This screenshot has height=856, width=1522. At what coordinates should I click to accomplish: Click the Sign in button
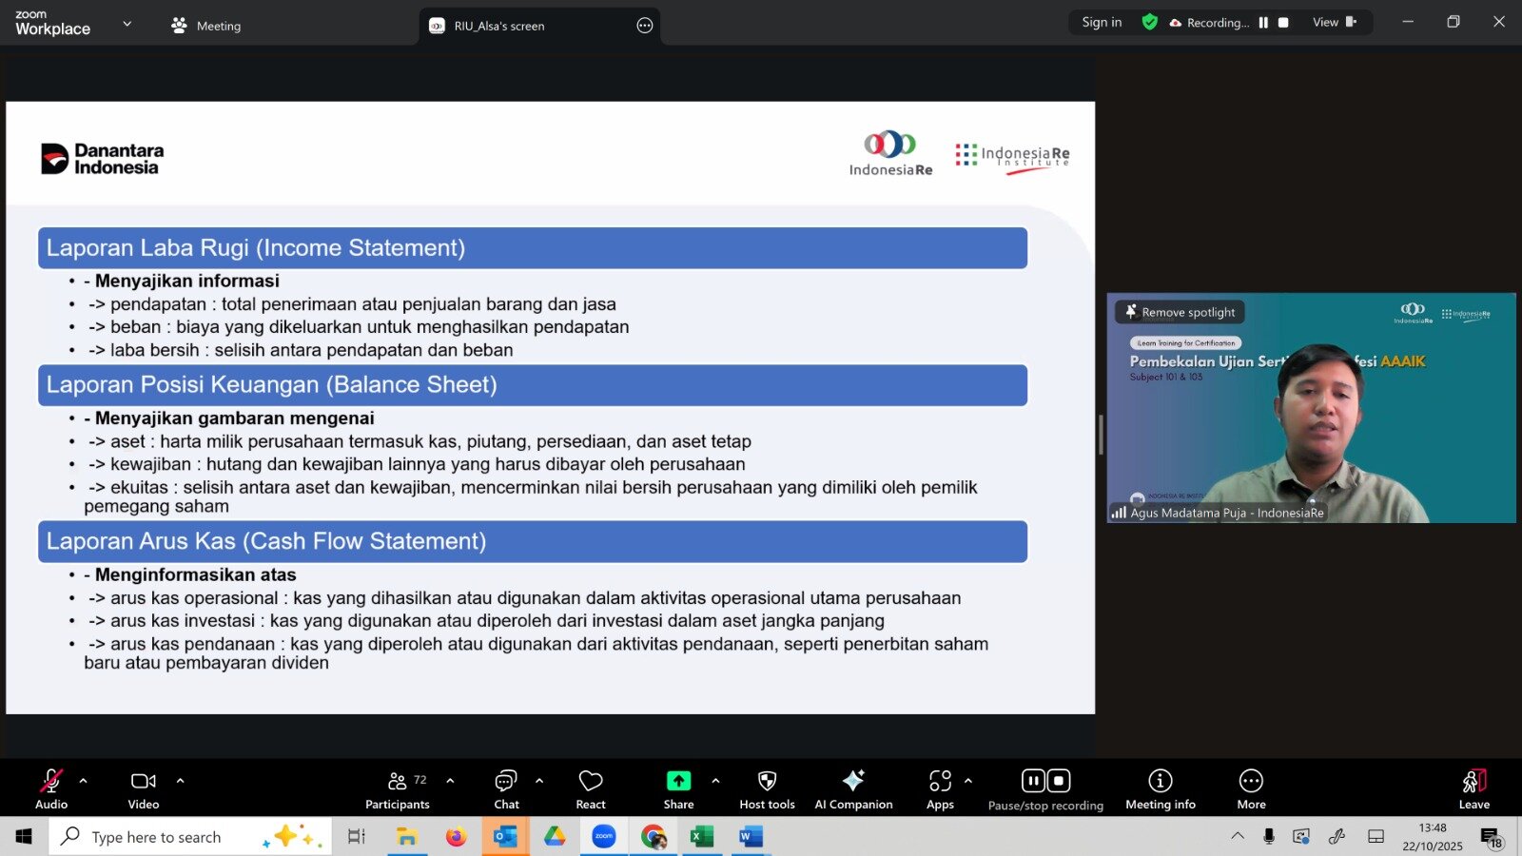tap(1102, 23)
